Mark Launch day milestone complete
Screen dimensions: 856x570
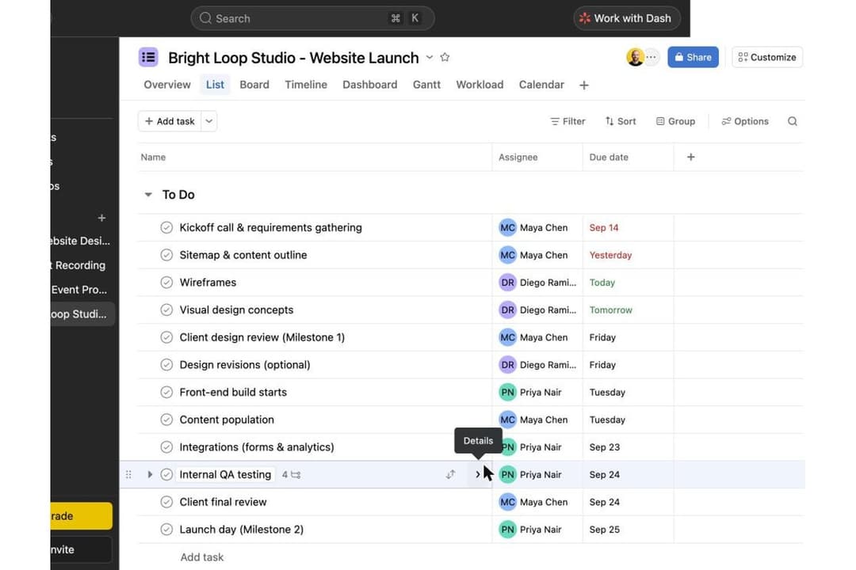tap(166, 529)
